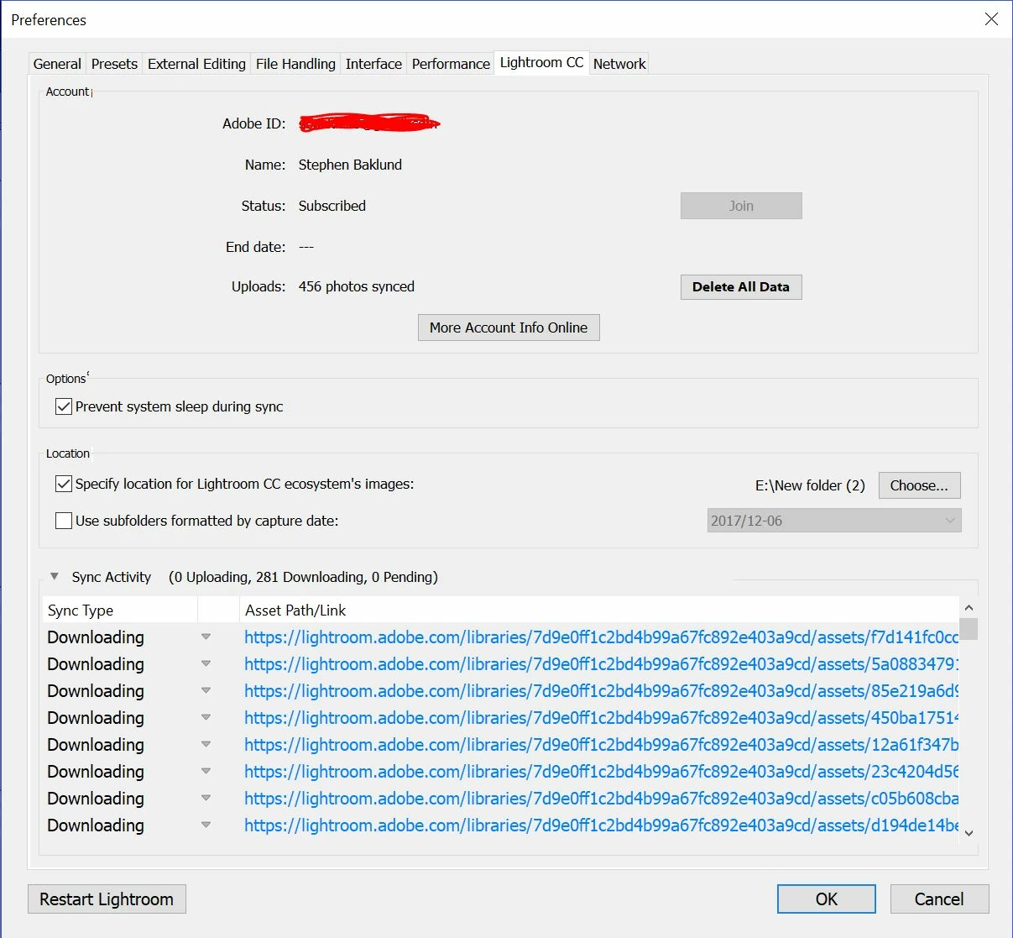
Task: Click the Join button
Action: point(741,206)
